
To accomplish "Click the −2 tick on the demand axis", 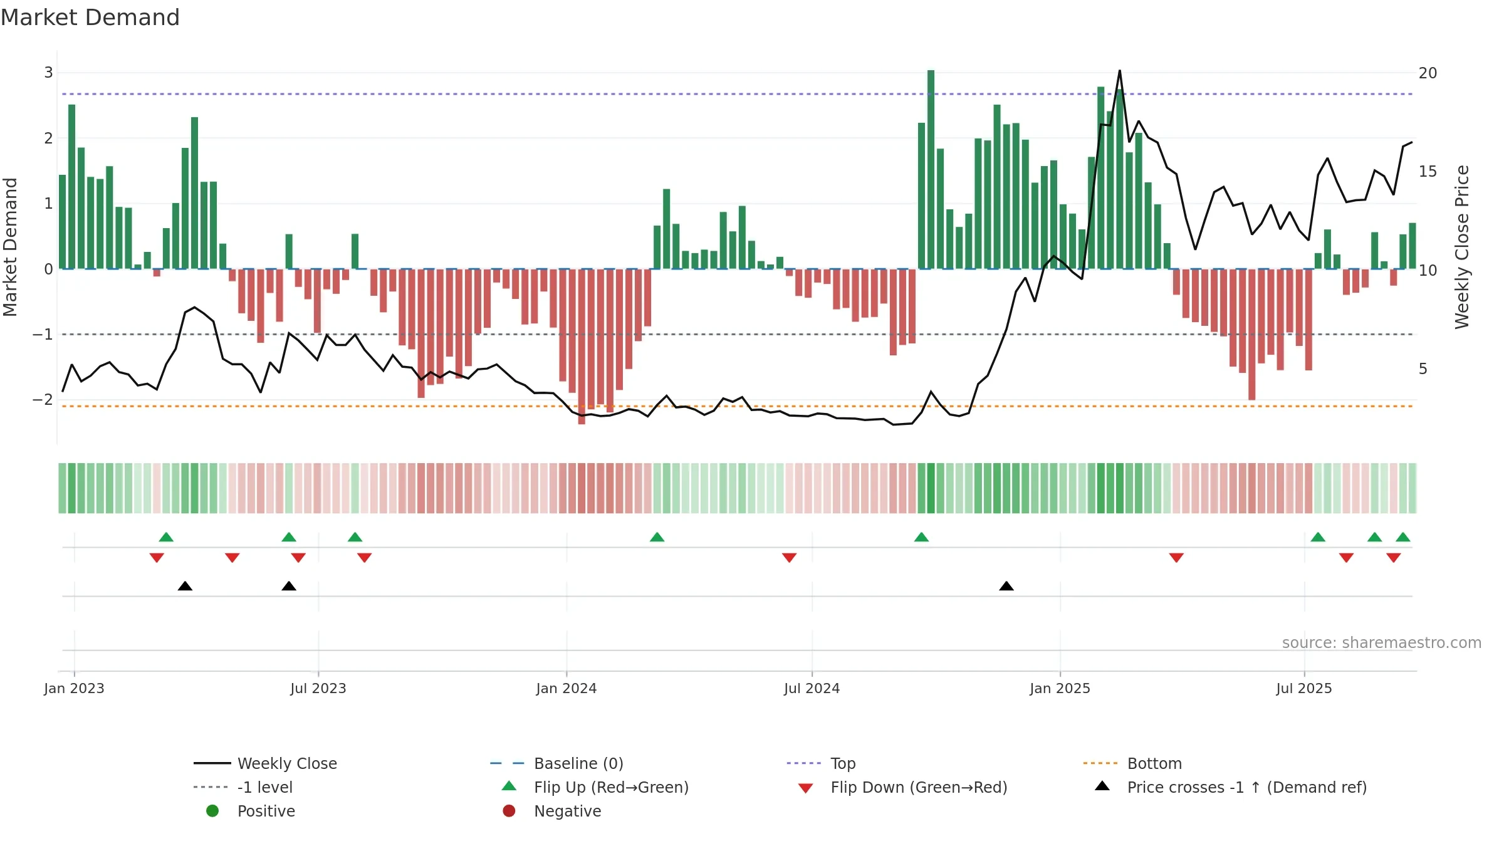I will coord(43,399).
